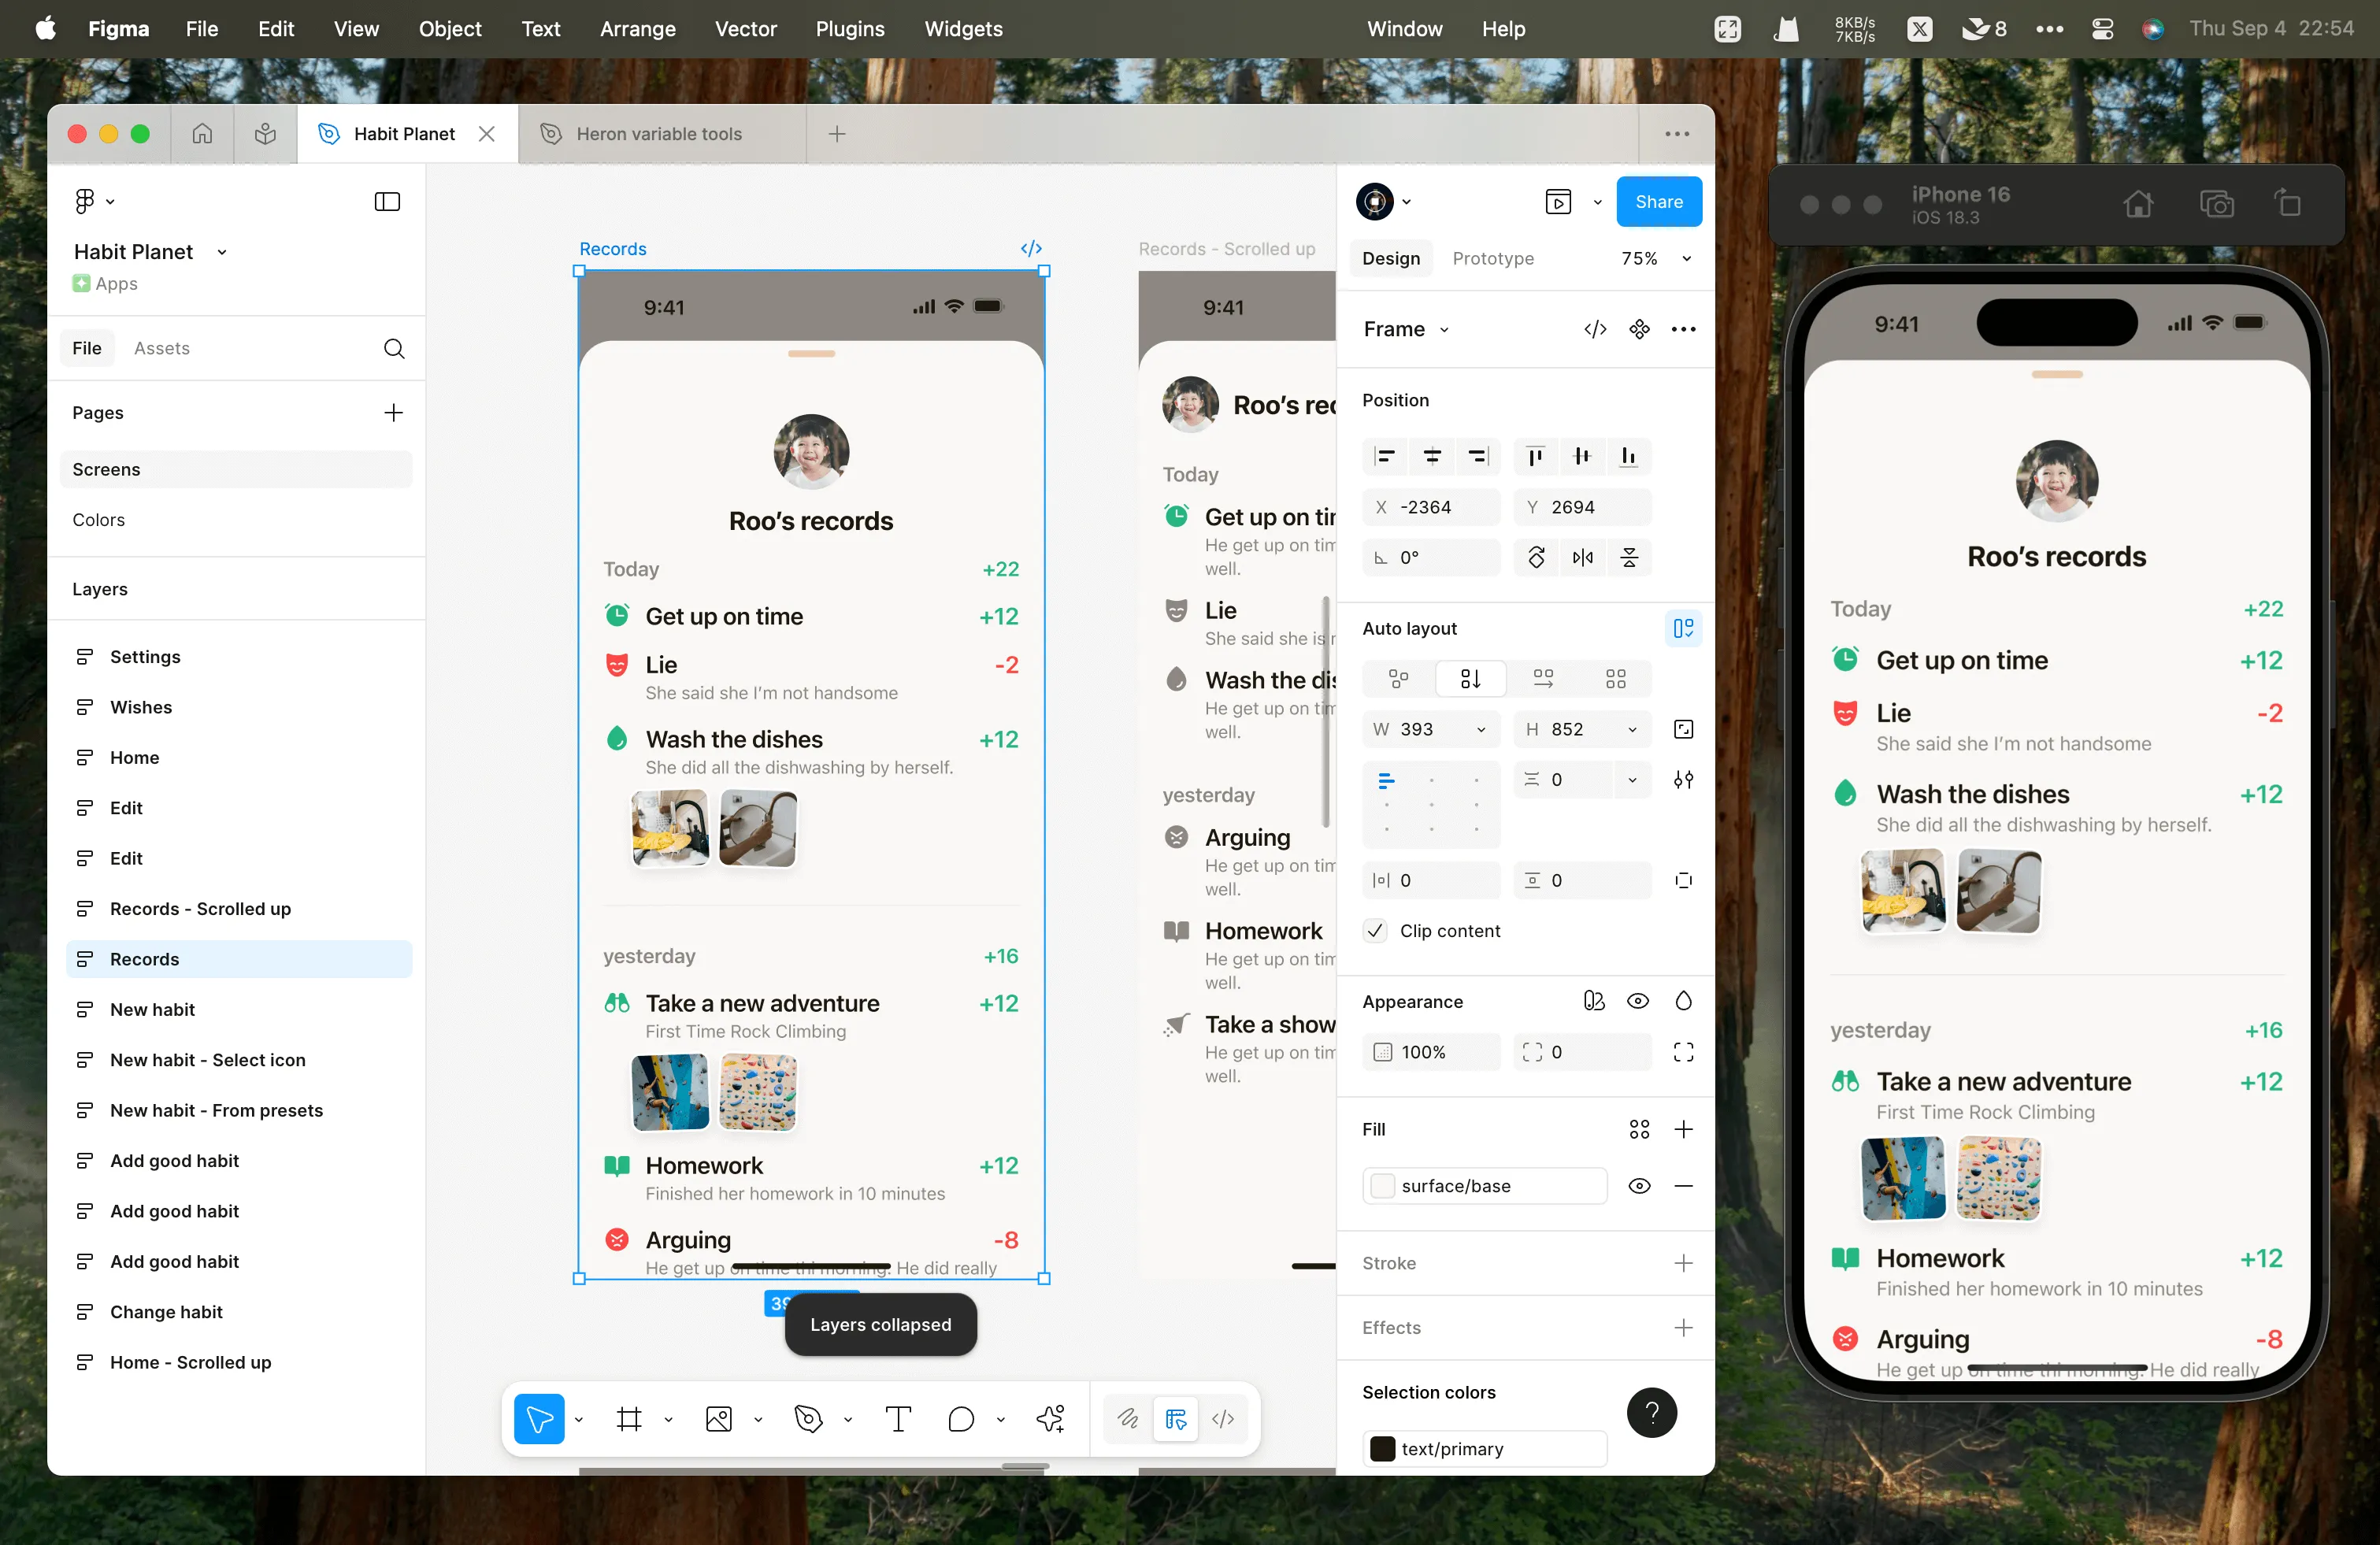Viewport: 2380px width, 1545px height.
Task: Toggle fill surface/base visibility eye
Action: click(x=1639, y=1185)
